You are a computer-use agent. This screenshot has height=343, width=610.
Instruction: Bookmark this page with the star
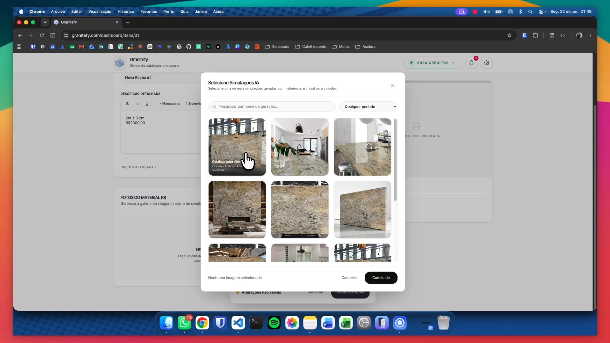(509, 35)
